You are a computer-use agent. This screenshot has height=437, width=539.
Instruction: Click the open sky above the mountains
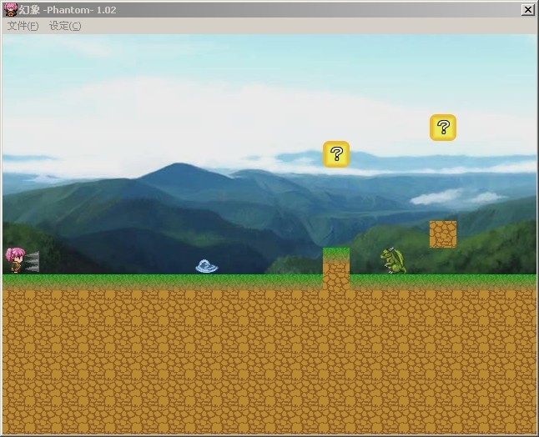[206, 86]
